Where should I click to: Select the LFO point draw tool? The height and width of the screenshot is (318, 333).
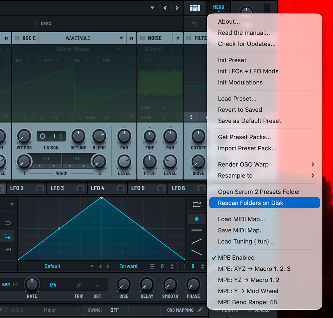(197, 219)
